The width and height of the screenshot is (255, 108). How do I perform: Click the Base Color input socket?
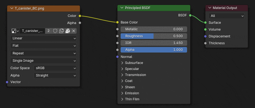click(117, 22)
